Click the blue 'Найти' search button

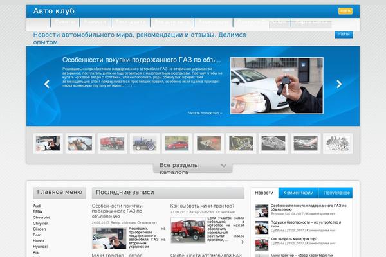(344, 35)
